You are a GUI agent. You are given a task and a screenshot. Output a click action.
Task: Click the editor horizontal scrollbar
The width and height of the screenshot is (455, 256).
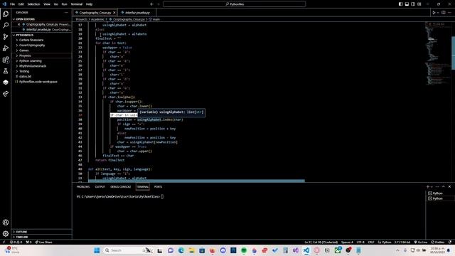coord(196,181)
